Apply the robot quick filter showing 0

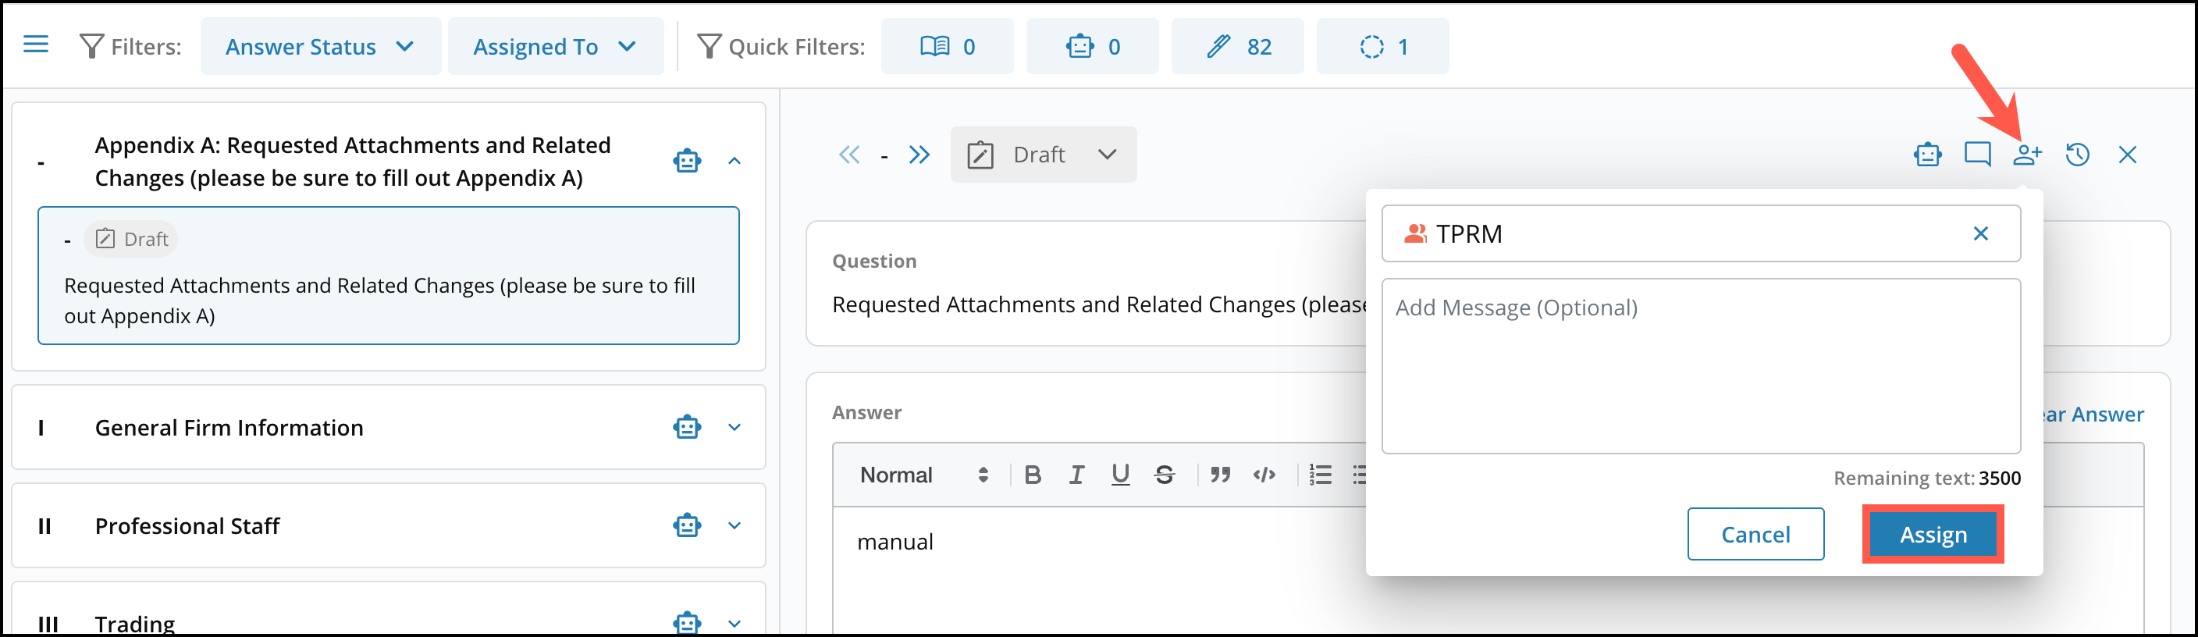[x=1092, y=46]
